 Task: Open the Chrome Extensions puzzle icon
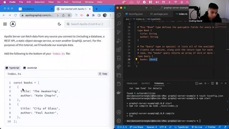click(x=93, y=15)
